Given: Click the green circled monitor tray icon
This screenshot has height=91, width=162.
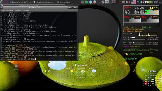Looking at the screenshot, I should (149, 2).
